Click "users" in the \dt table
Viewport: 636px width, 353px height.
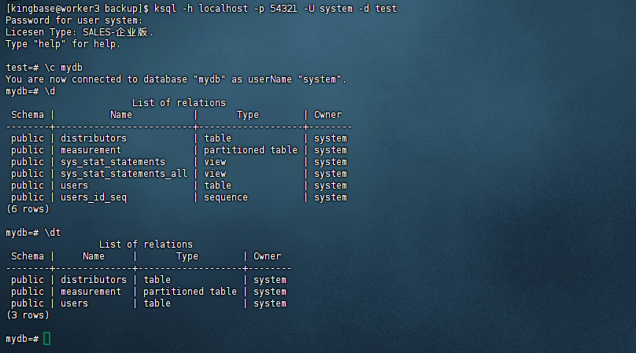(74, 303)
